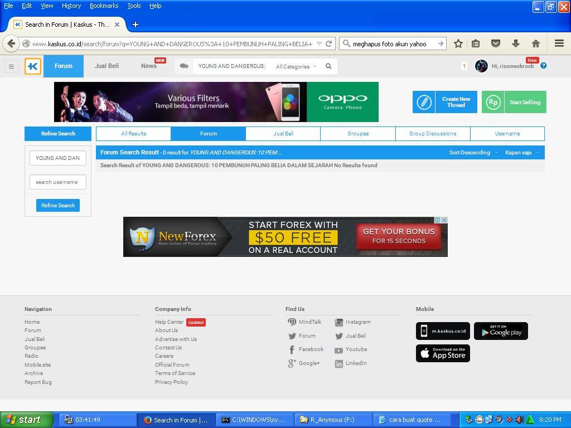Viewport: 571px width, 428px height.
Task: Open the Kapan saja time filter dropdown
Action: coord(521,153)
